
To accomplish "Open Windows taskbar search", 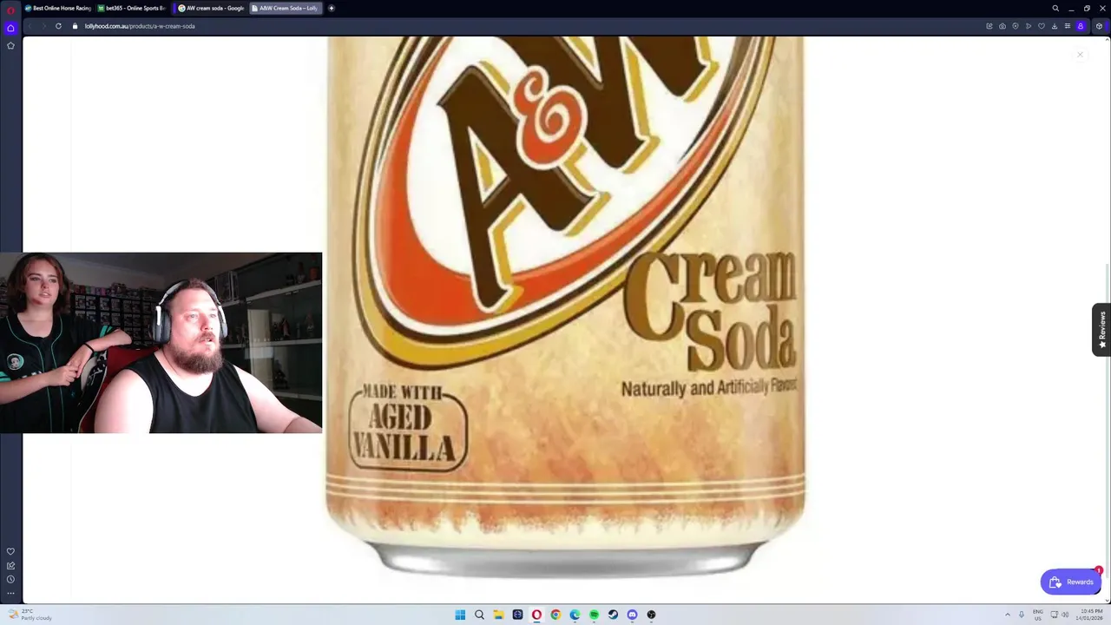I will point(479,615).
